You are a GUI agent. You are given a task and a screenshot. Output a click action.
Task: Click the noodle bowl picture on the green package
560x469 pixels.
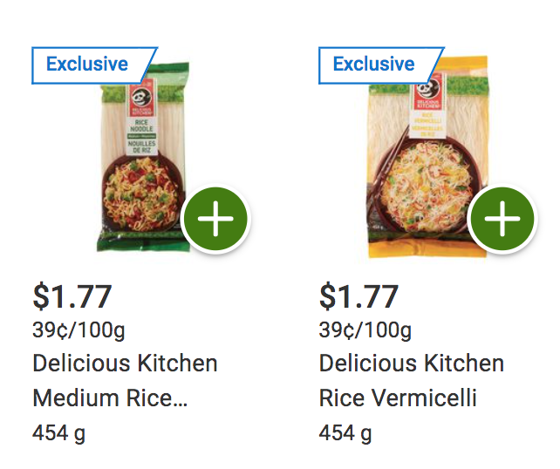coord(143,194)
